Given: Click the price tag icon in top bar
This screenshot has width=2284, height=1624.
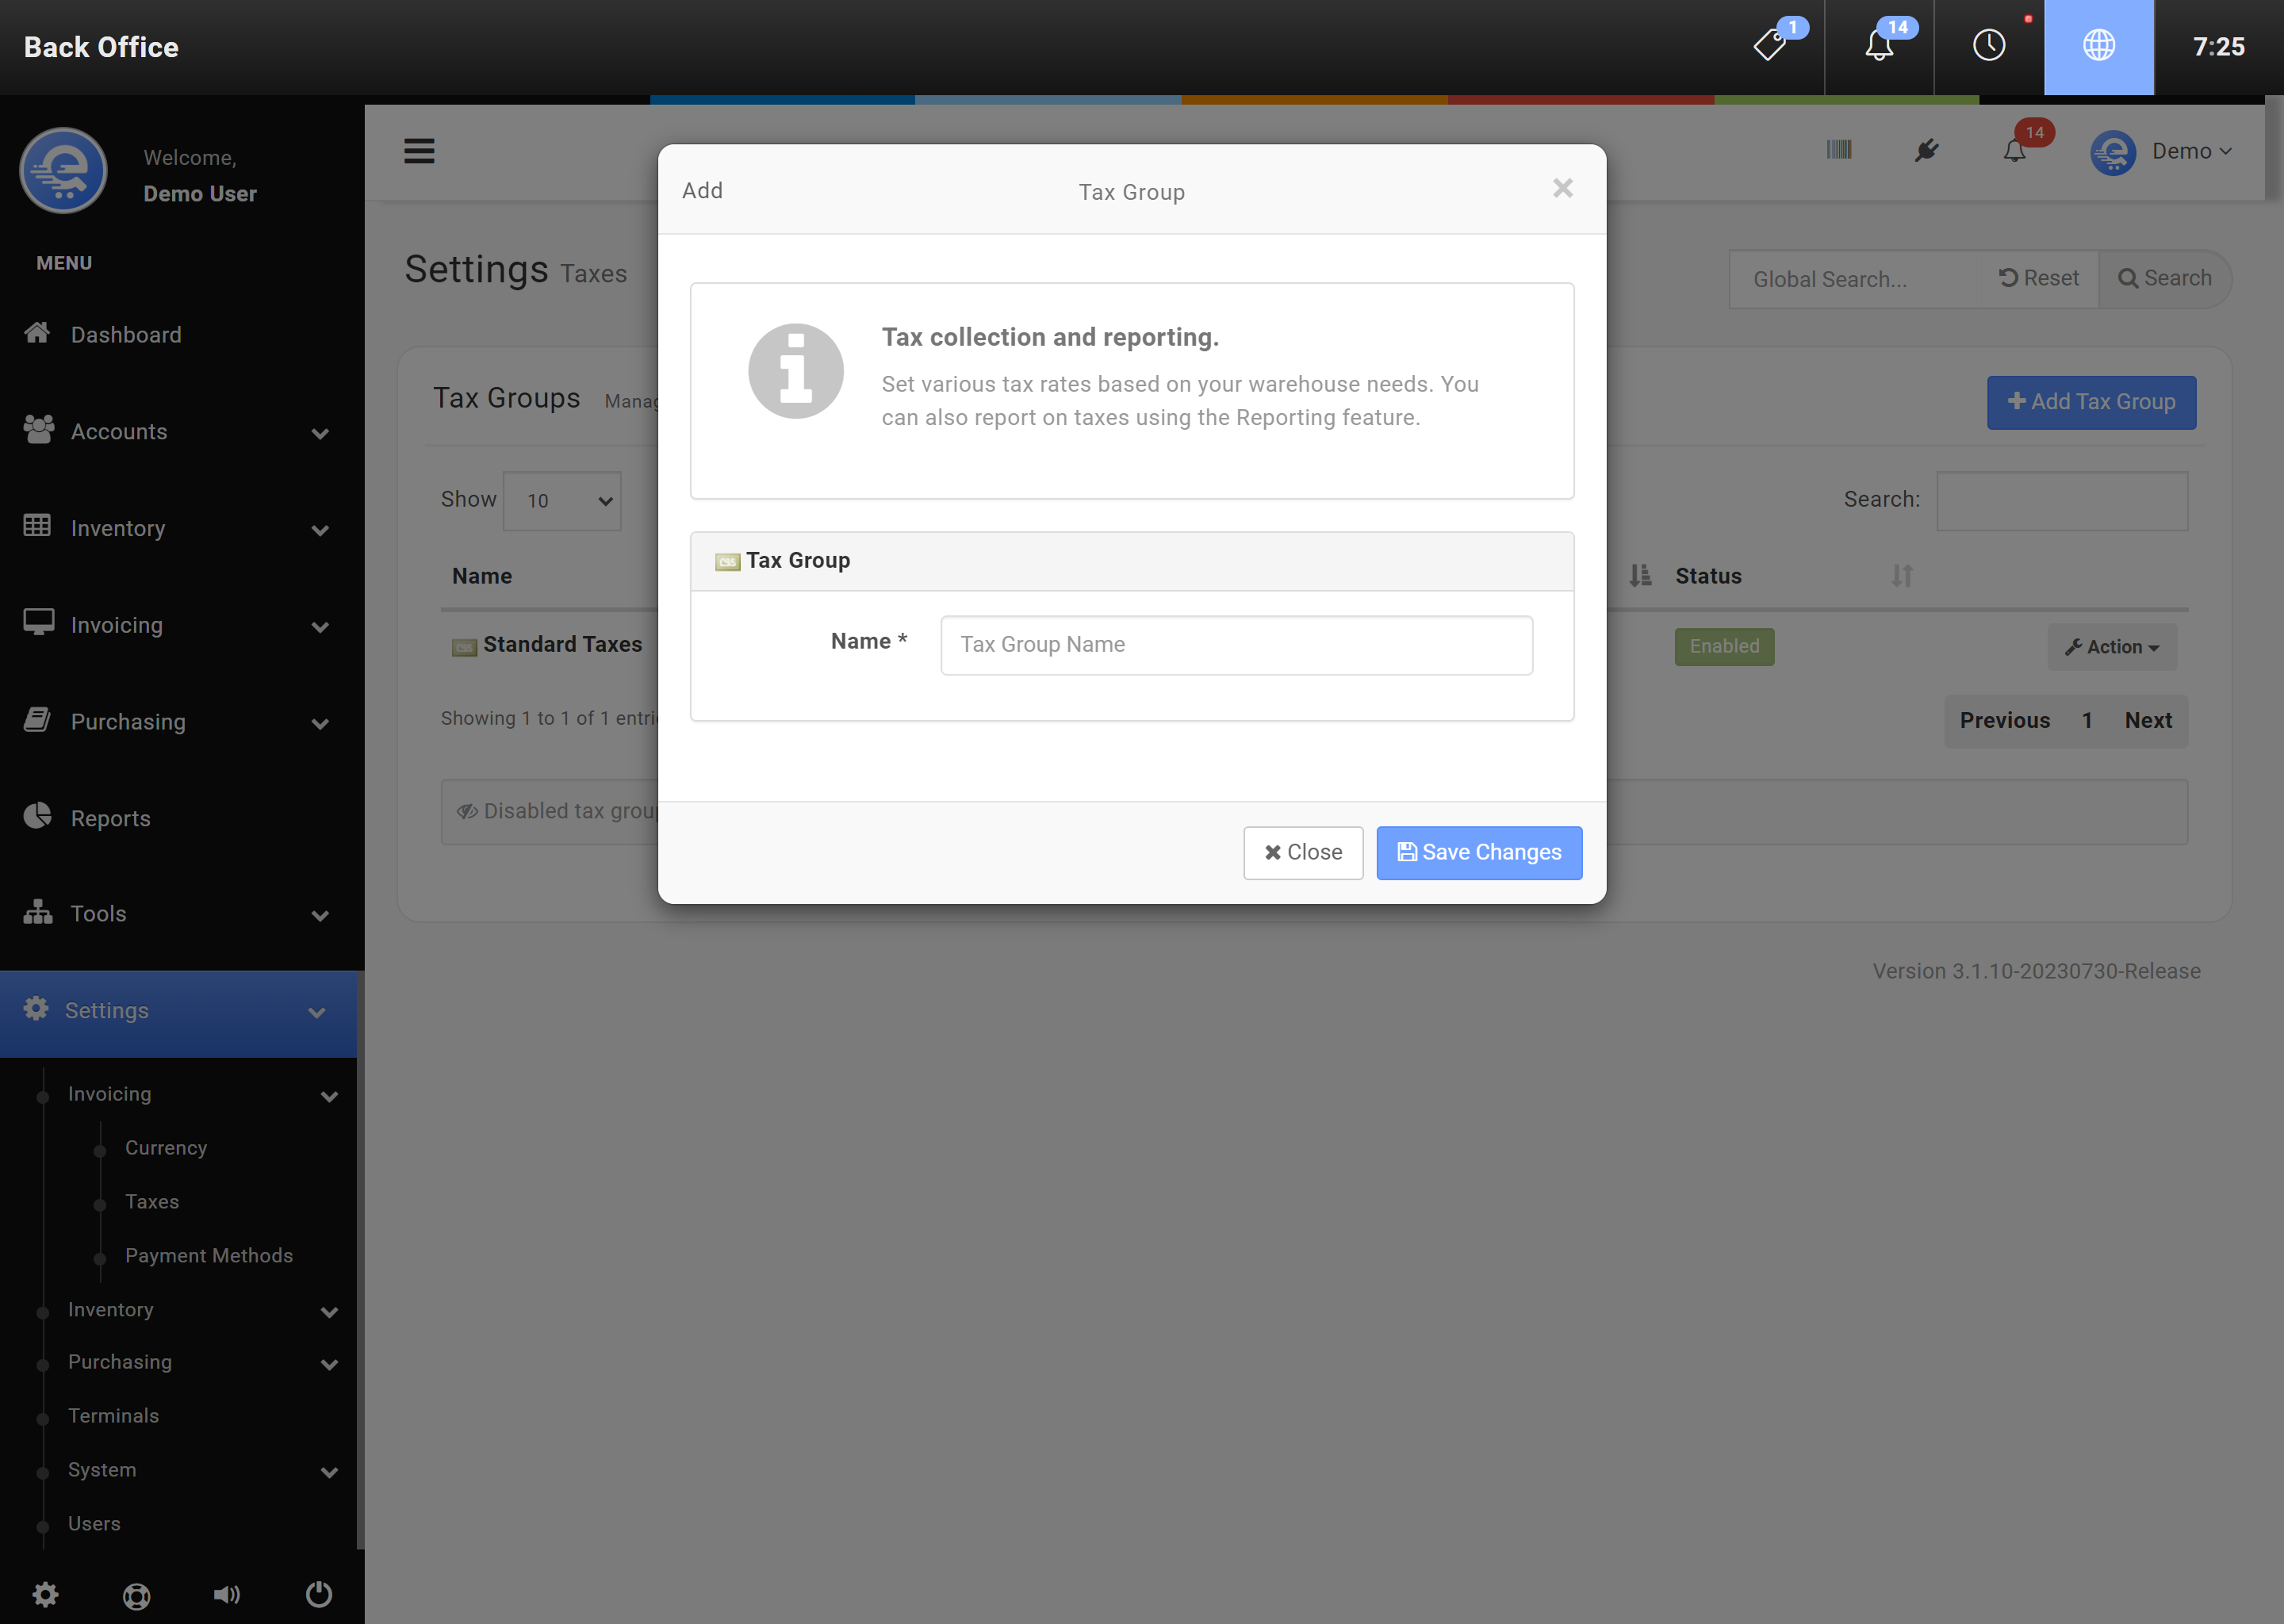Looking at the screenshot, I should coord(1770,46).
